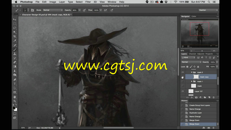The image size is (231, 130).
Task: Open layer Fill dropdown arrow
Action: [x=217, y=67]
